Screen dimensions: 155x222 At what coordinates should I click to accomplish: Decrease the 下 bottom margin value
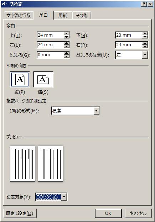pos(145,37)
